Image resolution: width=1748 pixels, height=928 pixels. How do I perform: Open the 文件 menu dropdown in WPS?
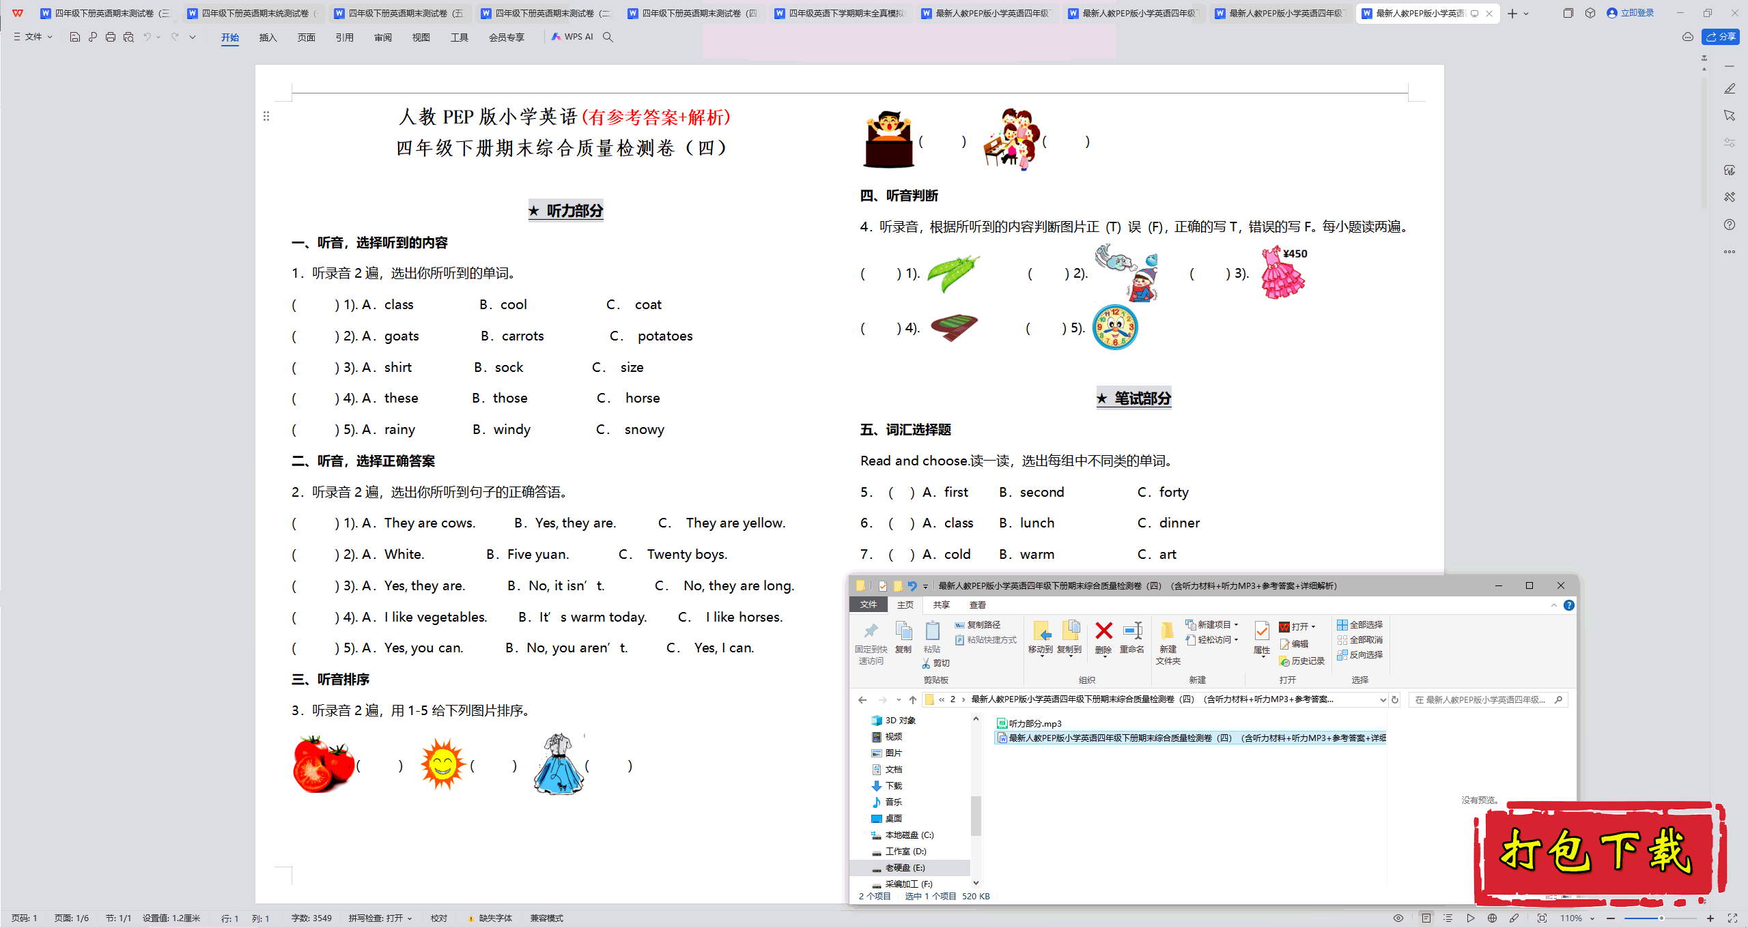[33, 37]
